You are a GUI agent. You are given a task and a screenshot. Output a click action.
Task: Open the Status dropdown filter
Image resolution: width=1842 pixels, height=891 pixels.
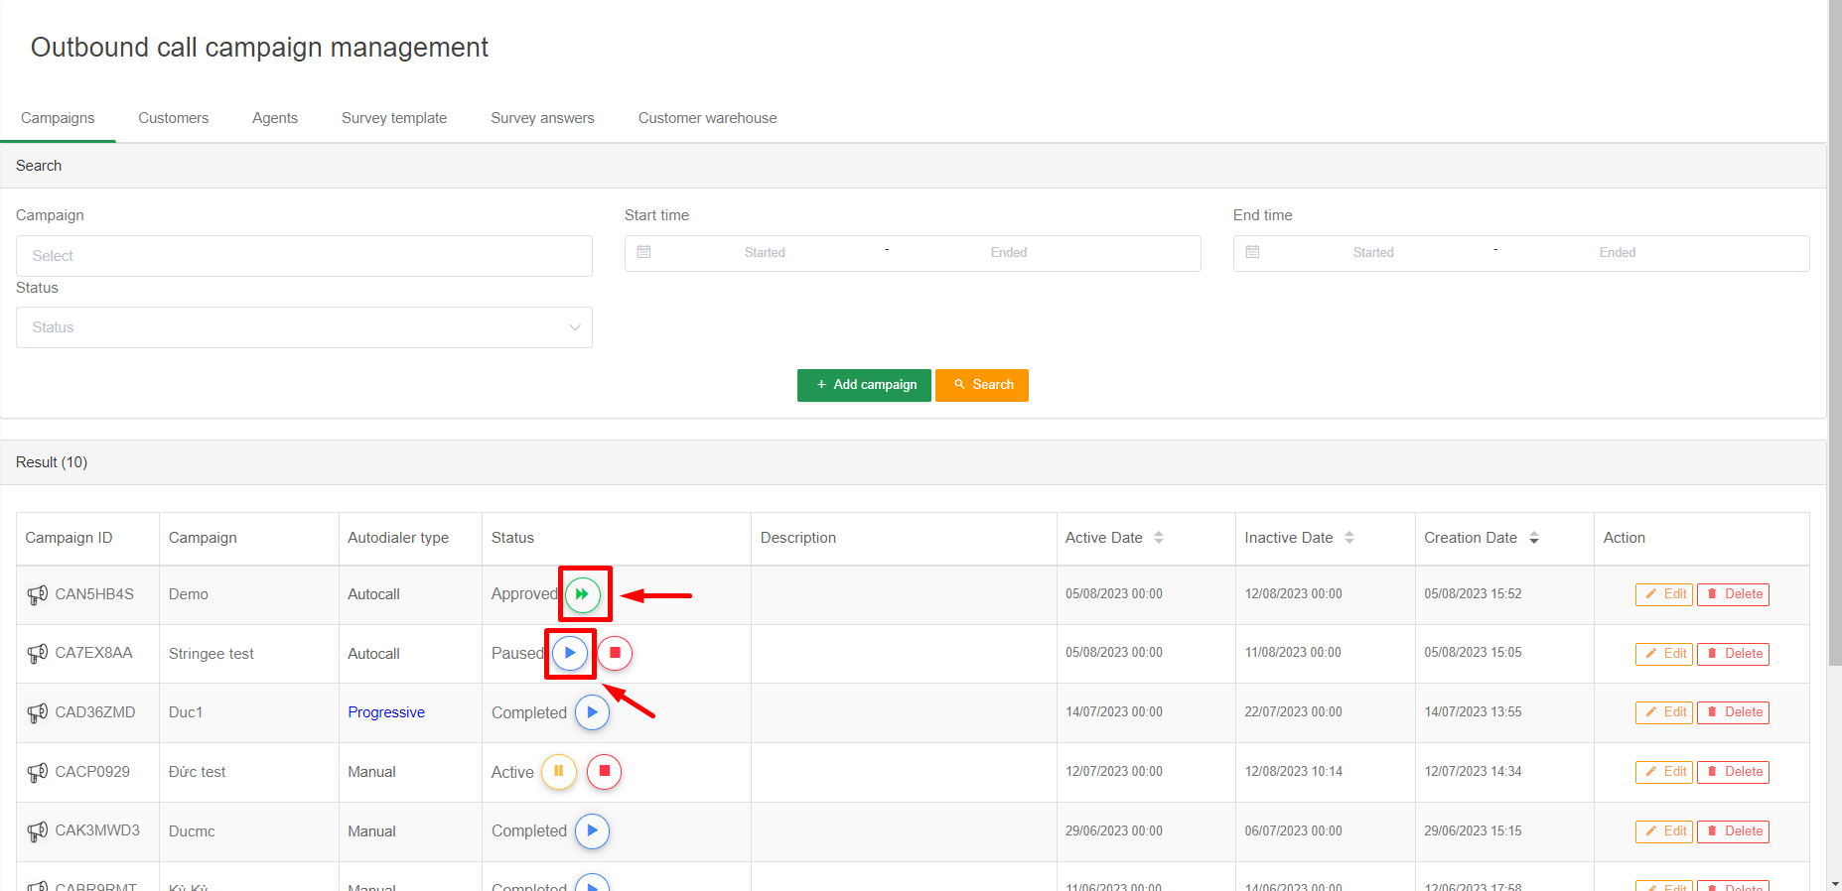[304, 327]
